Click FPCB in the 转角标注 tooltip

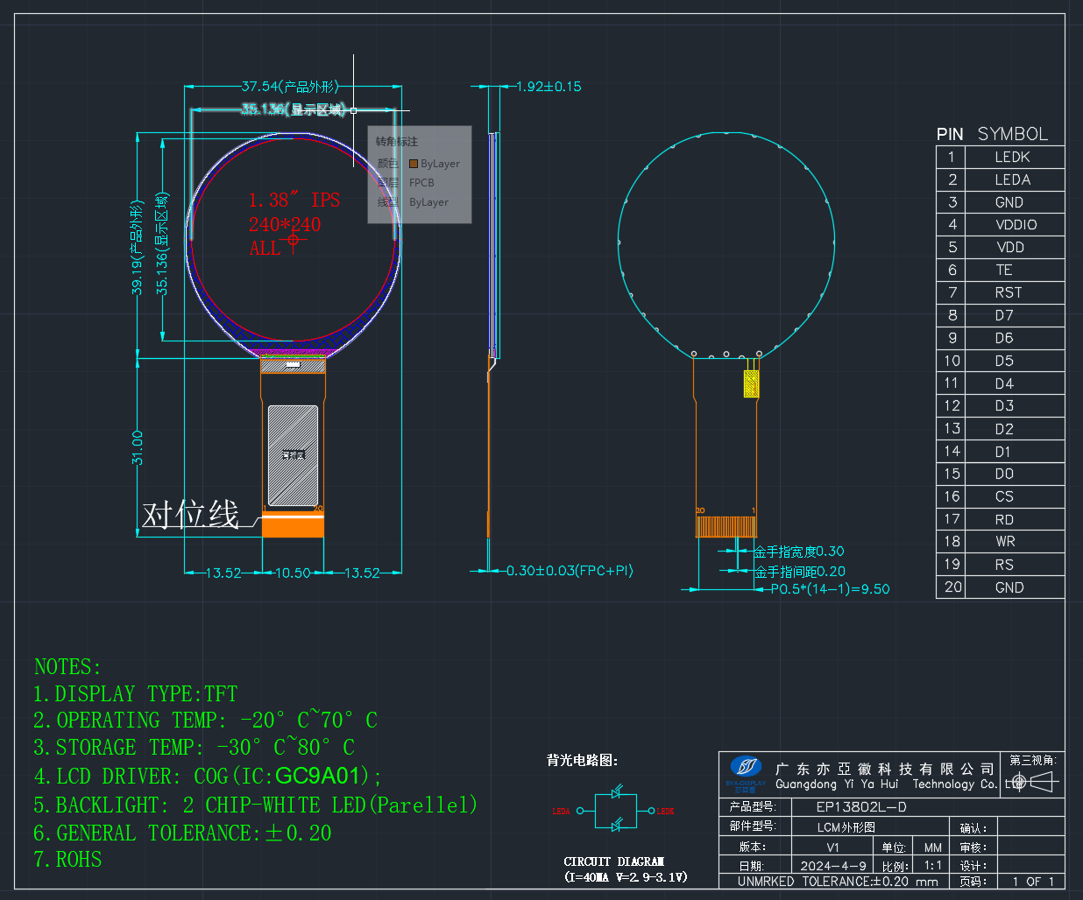(421, 183)
